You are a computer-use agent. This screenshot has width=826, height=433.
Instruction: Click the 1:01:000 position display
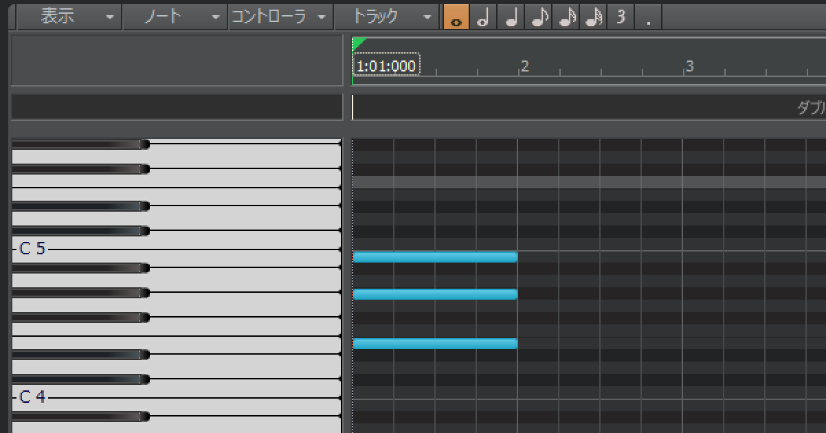(386, 65)
